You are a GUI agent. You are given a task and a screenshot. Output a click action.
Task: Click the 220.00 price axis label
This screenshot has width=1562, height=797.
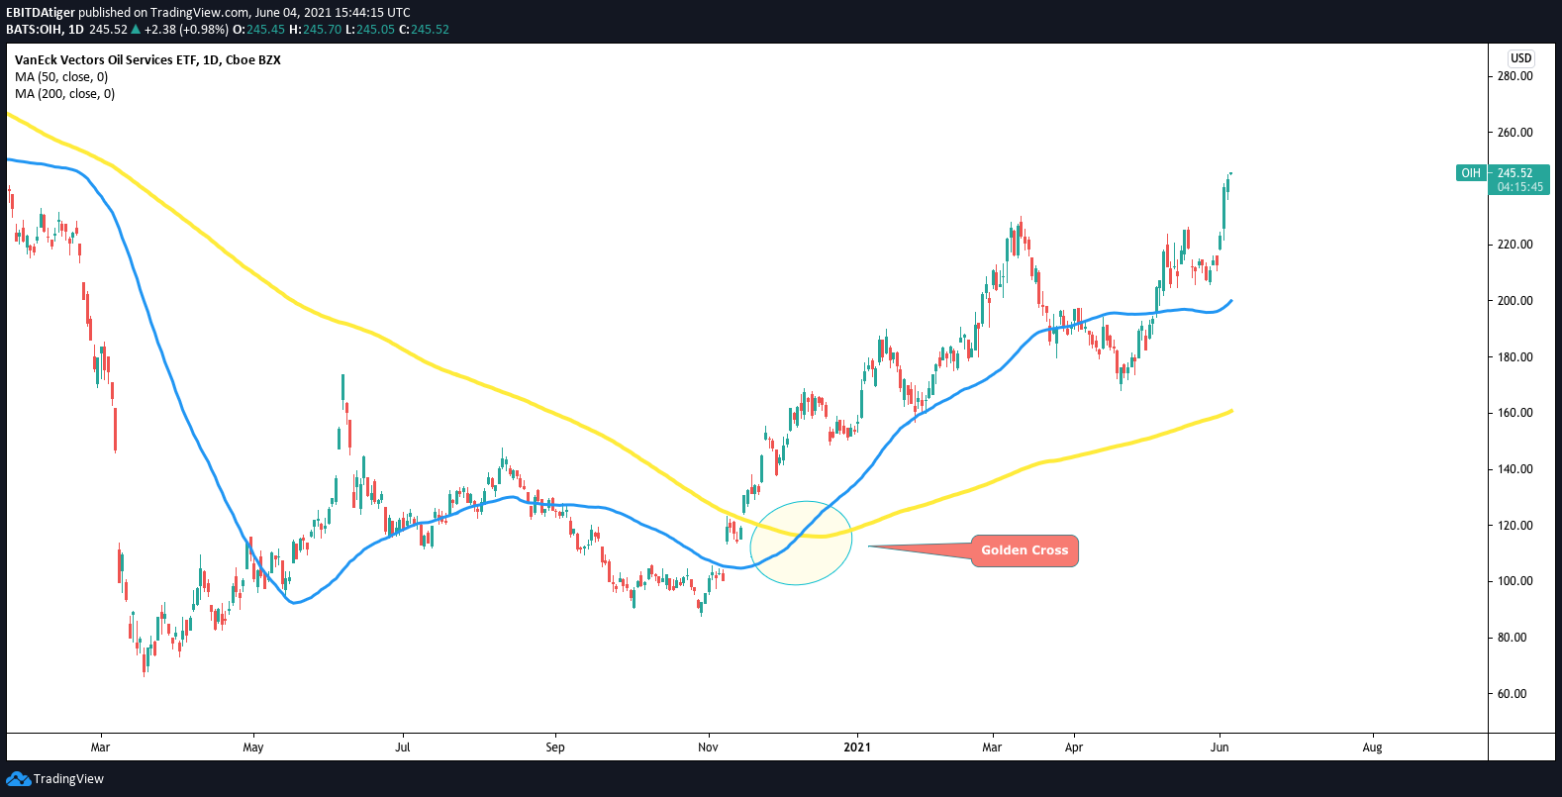point(1514,245)
